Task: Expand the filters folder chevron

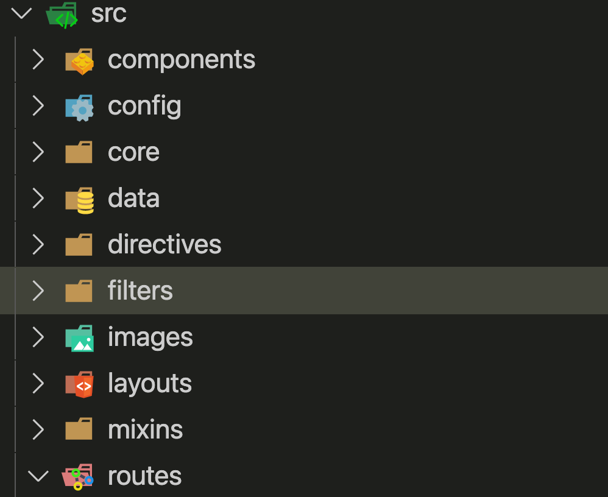Action: click(38, 291)
